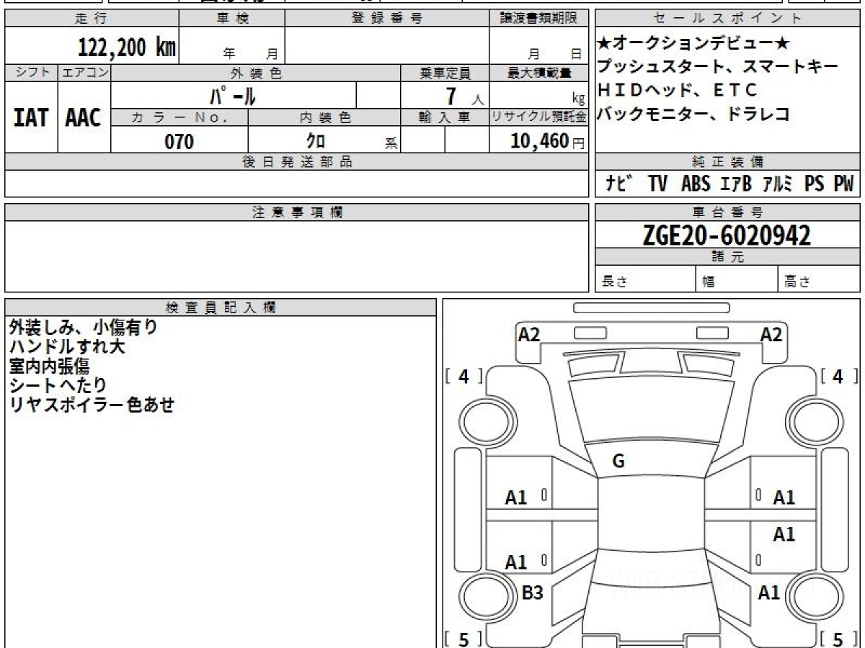The height and width of the screenshot is (648, 865).
Task: Click the IAT shift value
Action: pyautogui.click(x=31, y=117)
